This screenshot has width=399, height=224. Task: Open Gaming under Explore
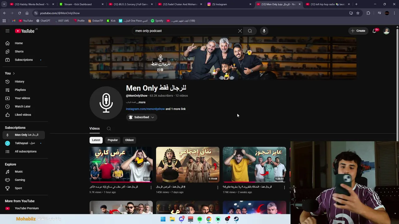[24, 180]
